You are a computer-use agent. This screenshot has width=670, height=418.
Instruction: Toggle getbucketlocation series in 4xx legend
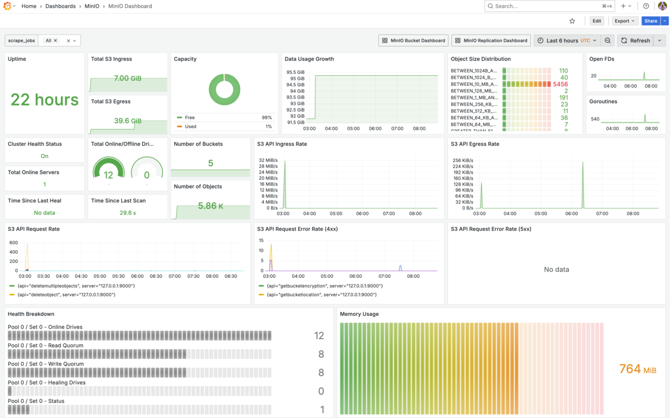(322, 294)
